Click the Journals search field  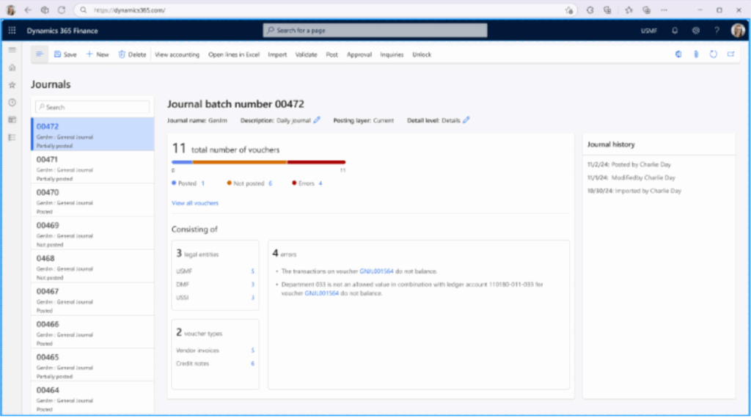click(92, 107)
